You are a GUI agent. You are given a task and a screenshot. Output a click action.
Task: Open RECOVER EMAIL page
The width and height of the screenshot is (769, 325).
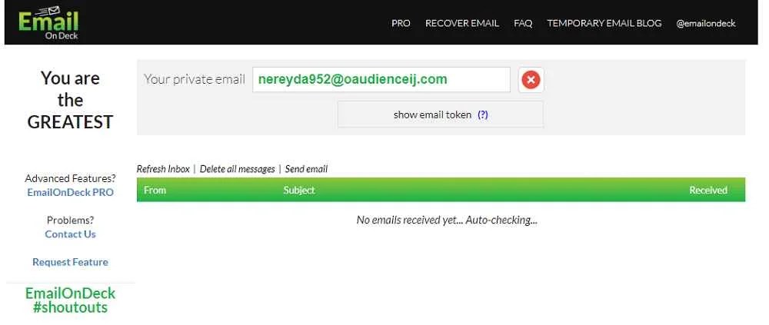(462, 23)
